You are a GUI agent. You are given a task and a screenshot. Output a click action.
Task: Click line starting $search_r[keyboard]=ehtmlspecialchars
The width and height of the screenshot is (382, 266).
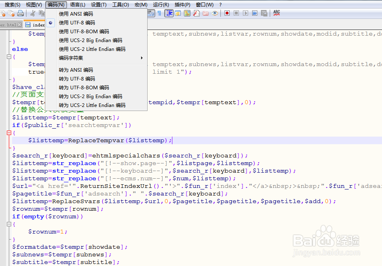pyautogui.click(x=130, y=156)
